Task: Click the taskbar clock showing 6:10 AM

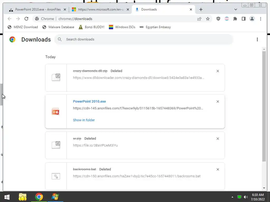Action: 258,197
